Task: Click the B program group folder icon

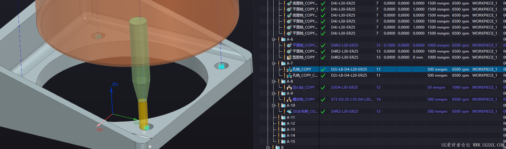Action: coord(278,147)
